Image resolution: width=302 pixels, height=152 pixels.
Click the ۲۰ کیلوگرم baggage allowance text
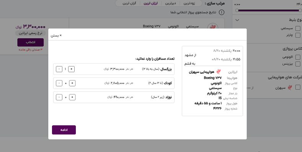(x=214, y=93)
